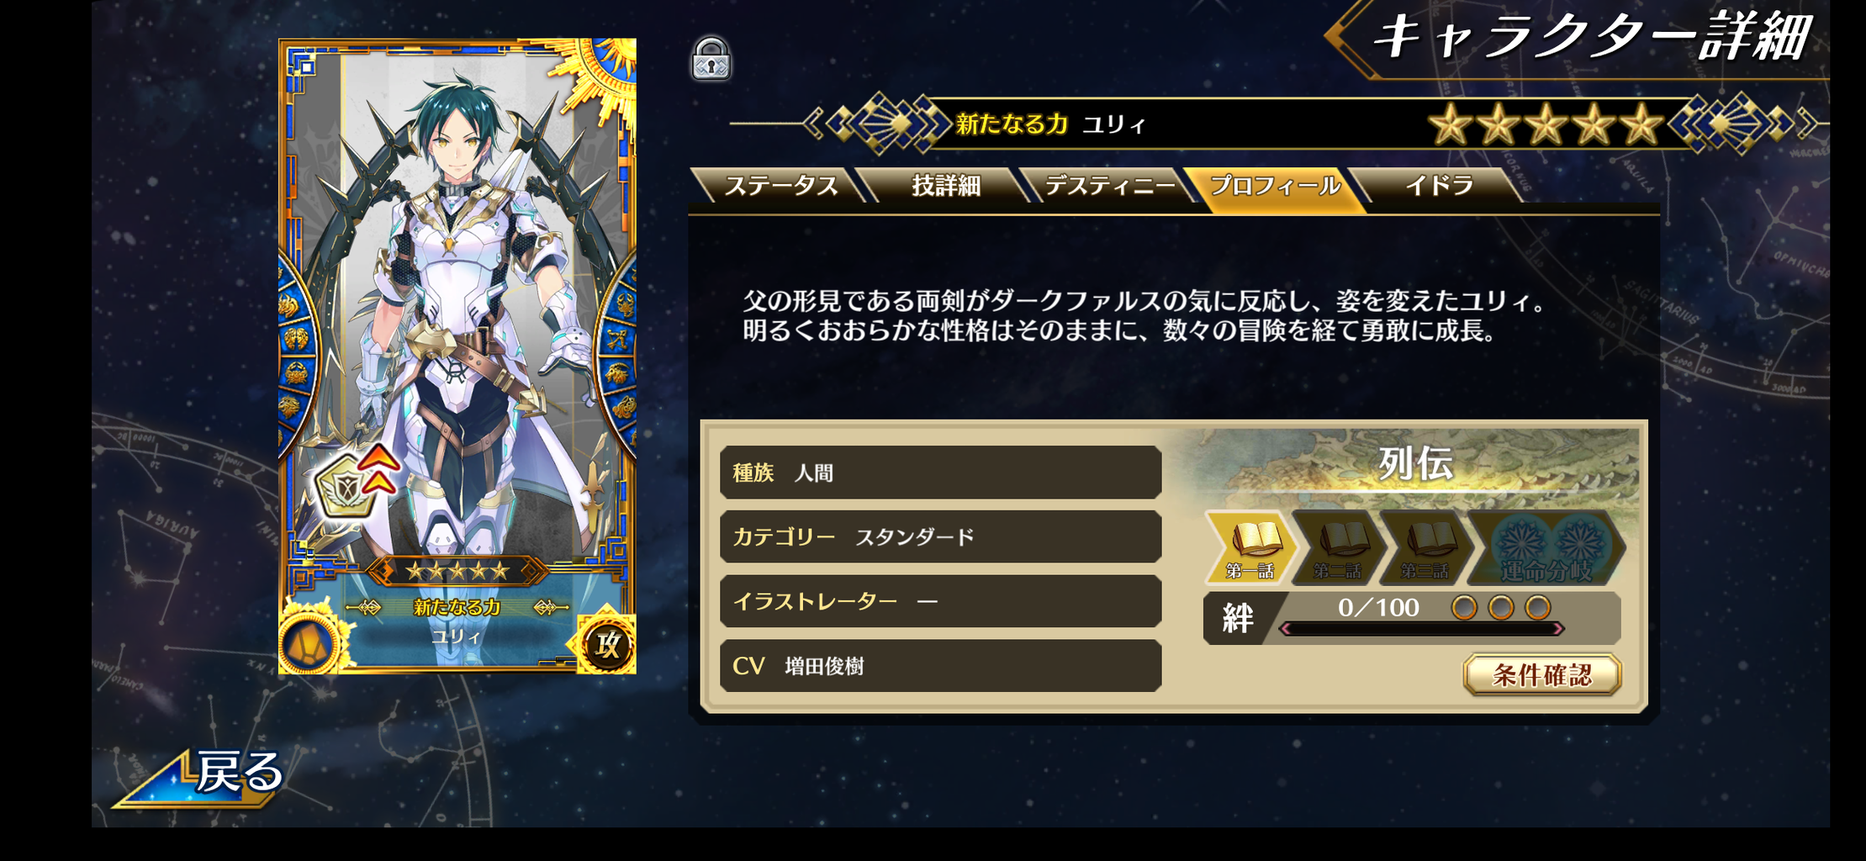1866x861 pixels.
Task: Toggle the character lock padlock icon
Action: click(x=711, y=59)
